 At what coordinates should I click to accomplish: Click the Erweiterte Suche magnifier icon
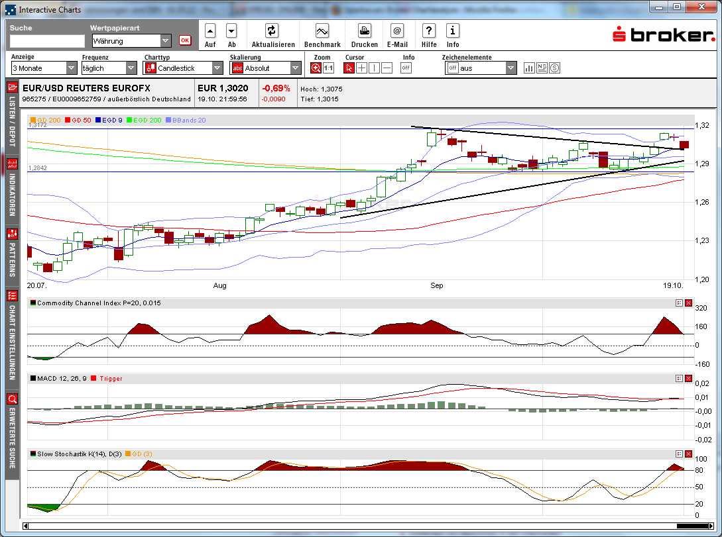pyautogui.click(x=13, y=399)
